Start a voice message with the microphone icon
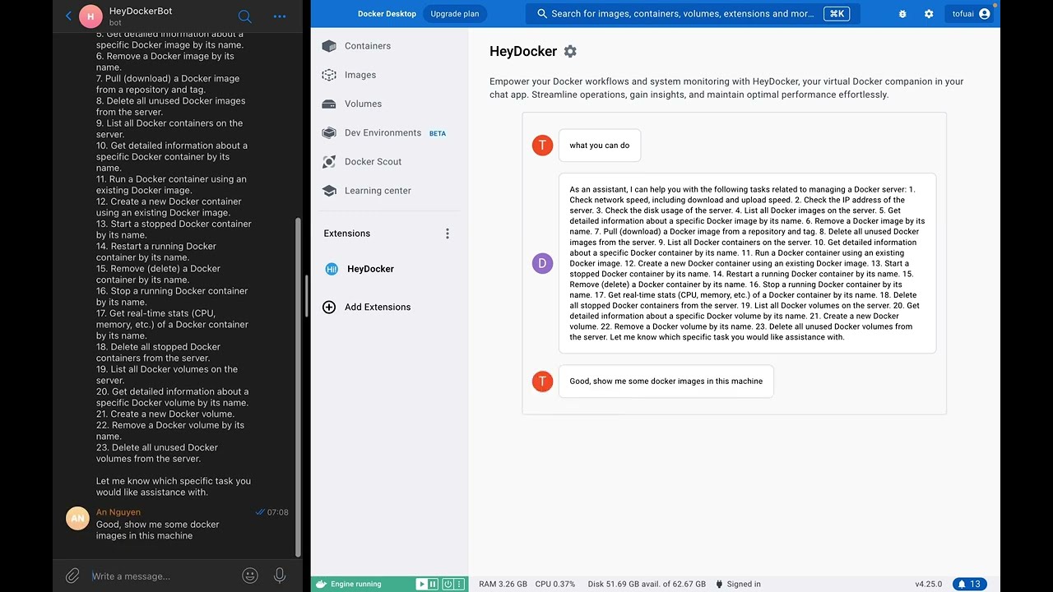 click(280, 576)
